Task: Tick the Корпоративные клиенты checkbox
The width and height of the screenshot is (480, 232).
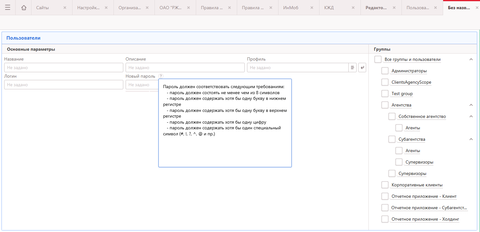Action: click(x=385, y=185)
